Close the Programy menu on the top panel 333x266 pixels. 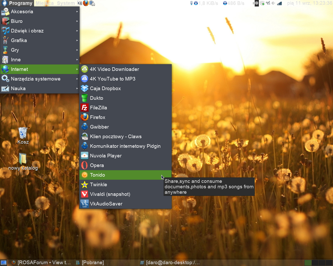coord(17,3)
